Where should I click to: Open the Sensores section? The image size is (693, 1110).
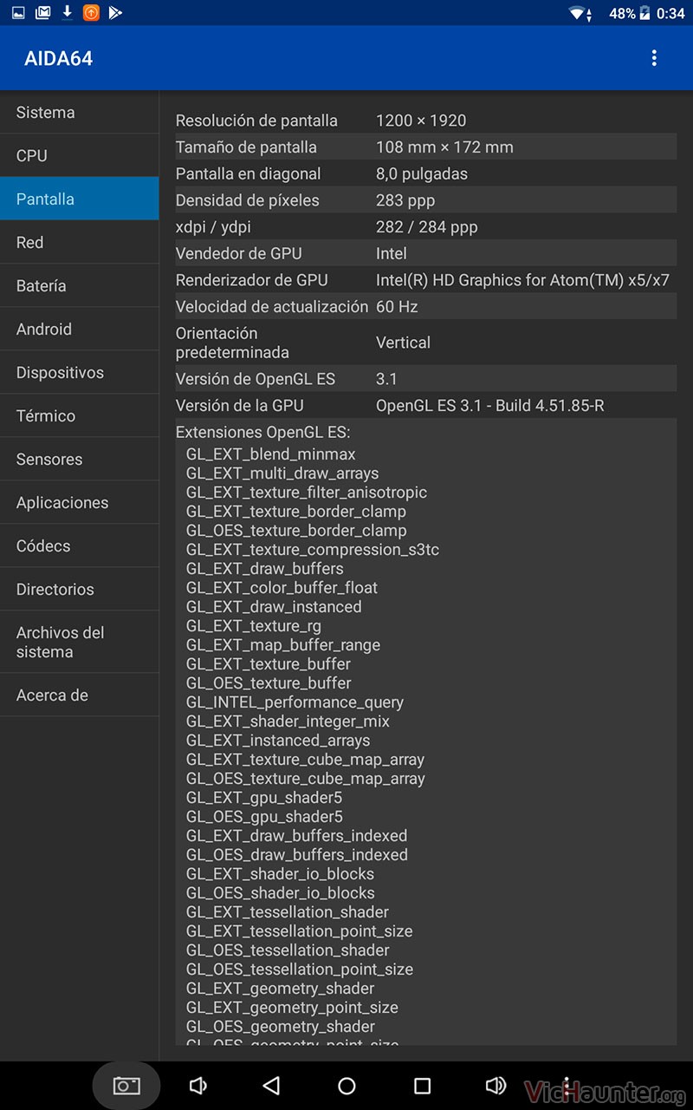pyautogui.click(x=80, y=459)
